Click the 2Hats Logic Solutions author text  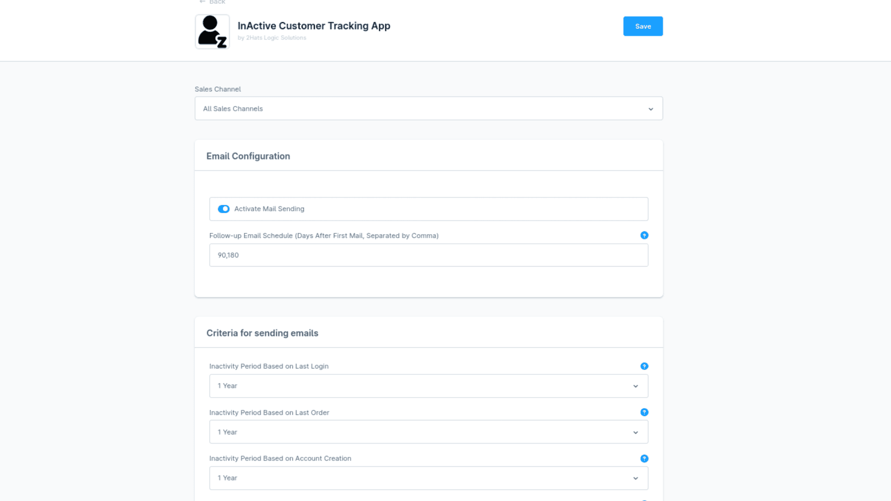pyautogui.click(x=272, y=38)
